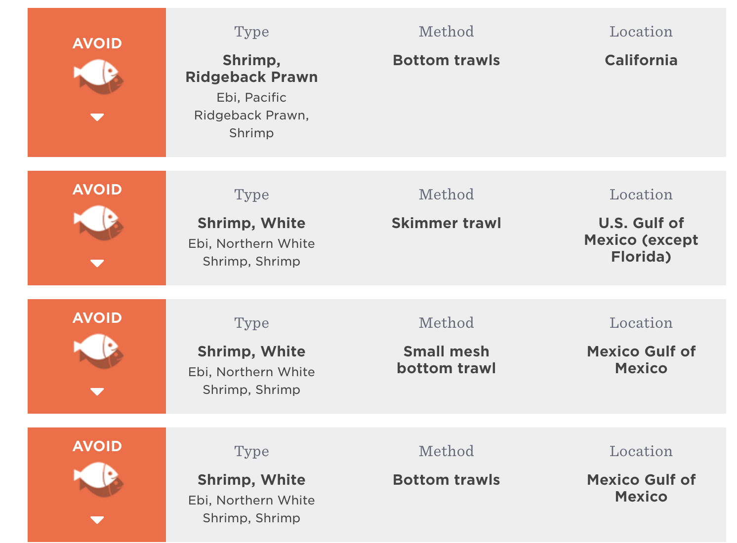Click the Small mesh bottom trawl method
The height and width of the screenshot is (543, 737).
click(x=447, y=360)
